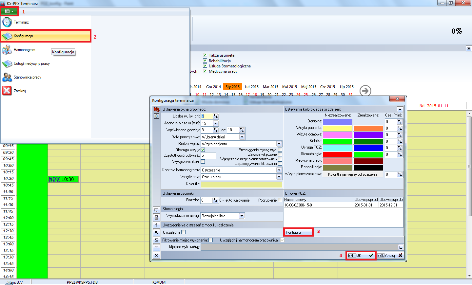Toggle Wyłączenie wizyt pierwszorazowych checkbox
472x285 pixels.
280,159
